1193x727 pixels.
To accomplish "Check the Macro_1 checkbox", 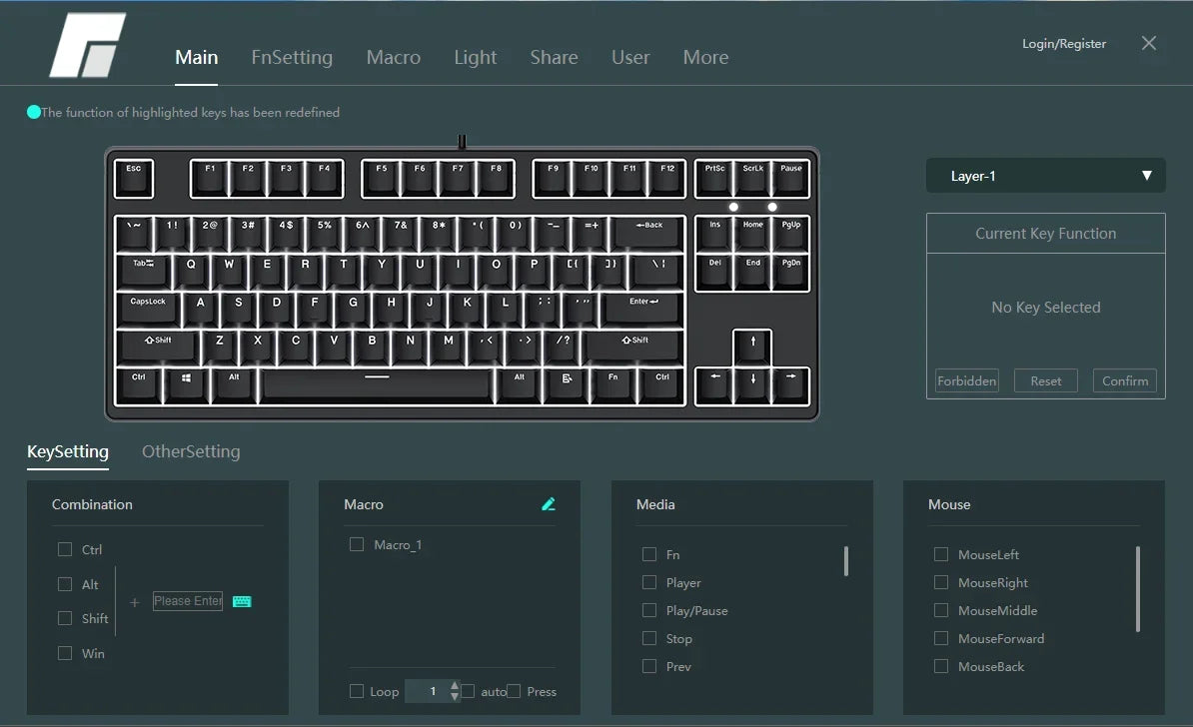I will click(x=356, y=544).
